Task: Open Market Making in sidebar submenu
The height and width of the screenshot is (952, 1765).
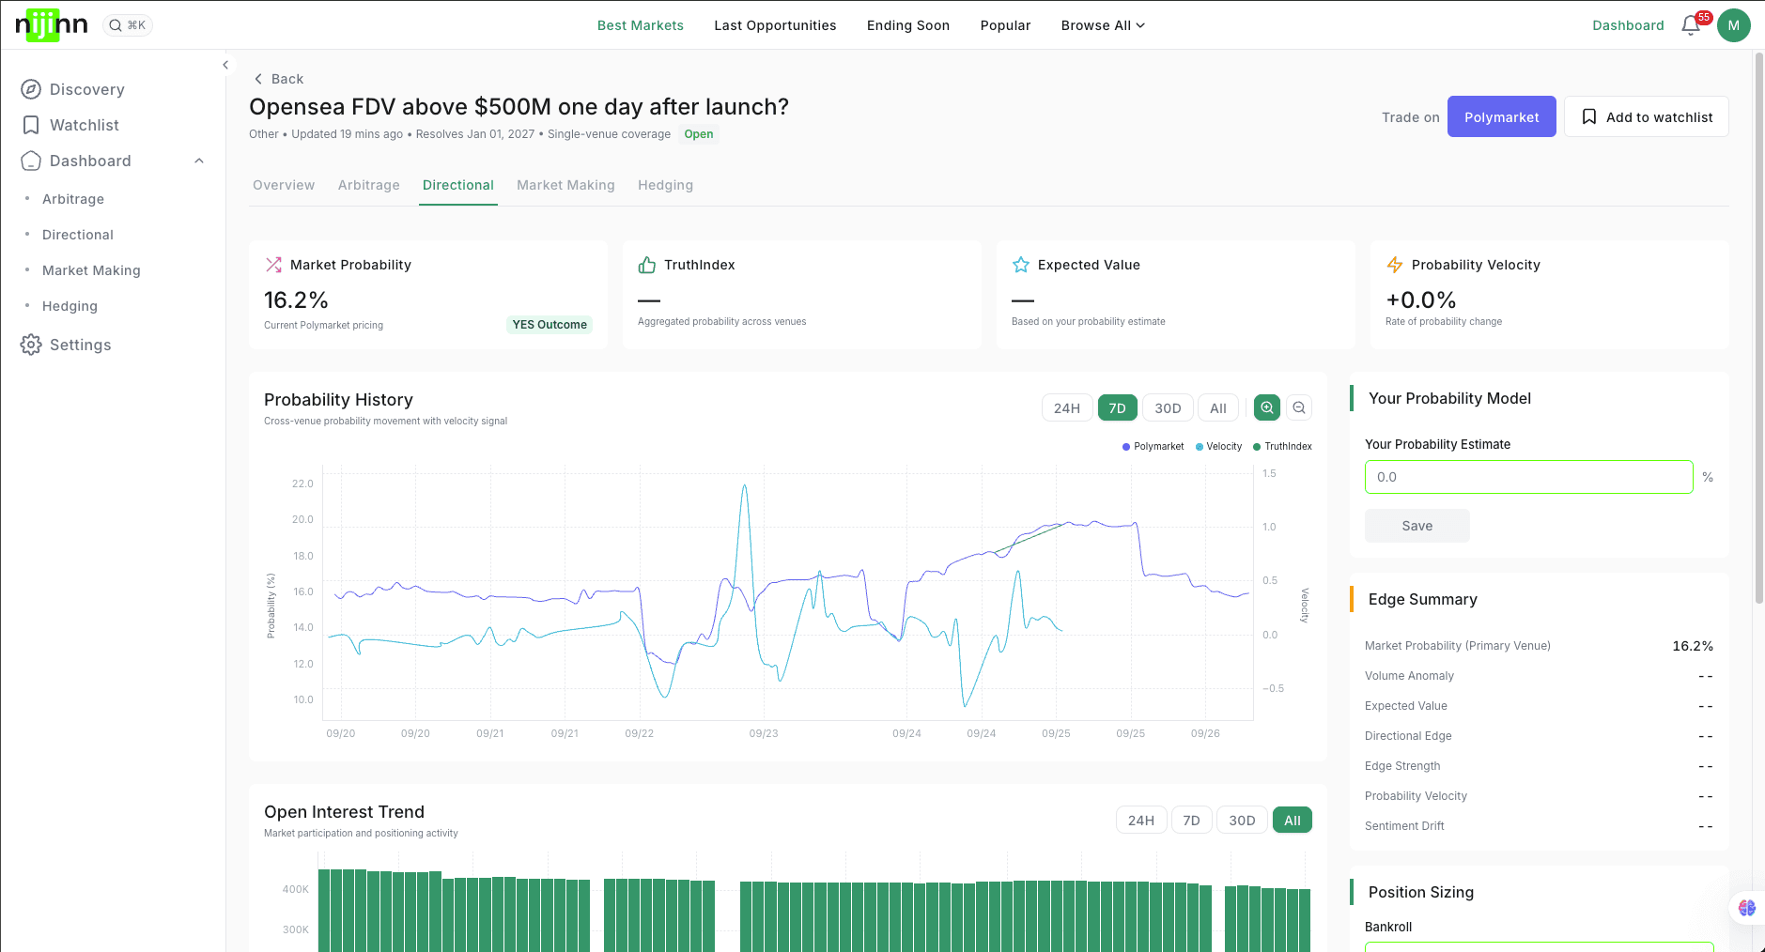Action: click(91, 270)
